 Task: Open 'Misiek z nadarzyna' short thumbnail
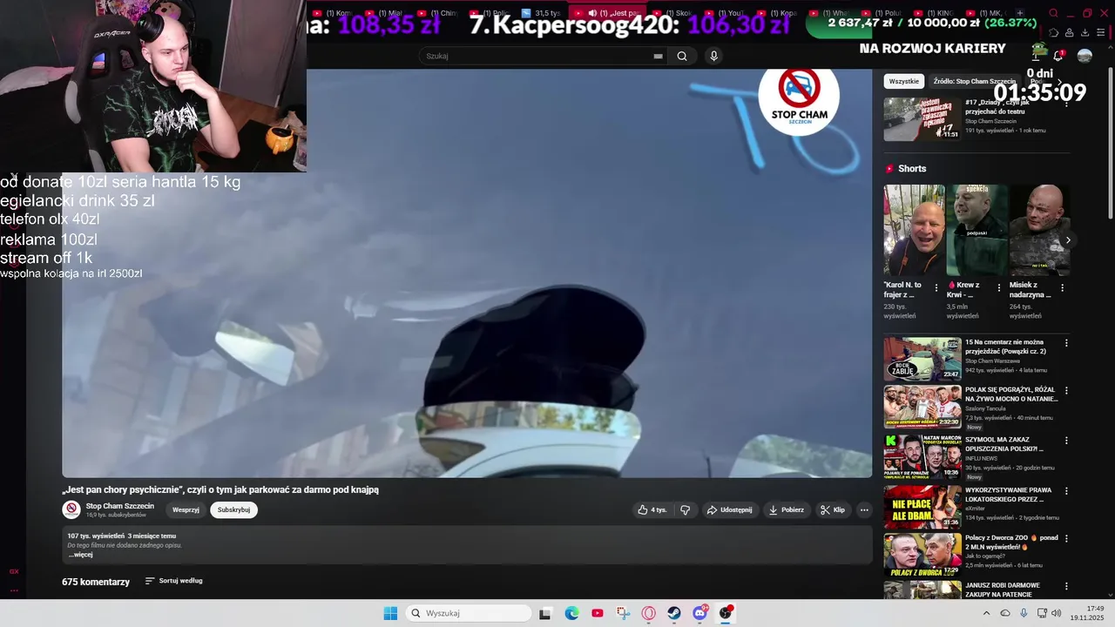coord(1039,231)
